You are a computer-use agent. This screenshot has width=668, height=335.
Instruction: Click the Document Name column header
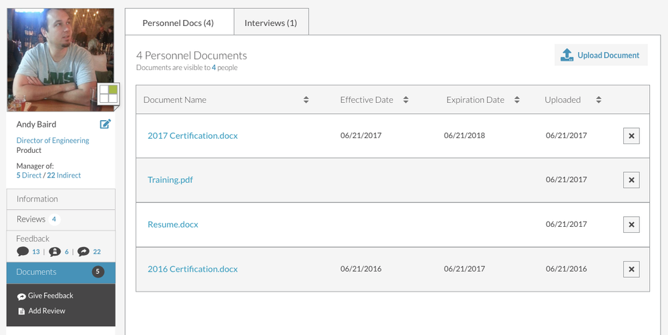click(x=174, y=100)
